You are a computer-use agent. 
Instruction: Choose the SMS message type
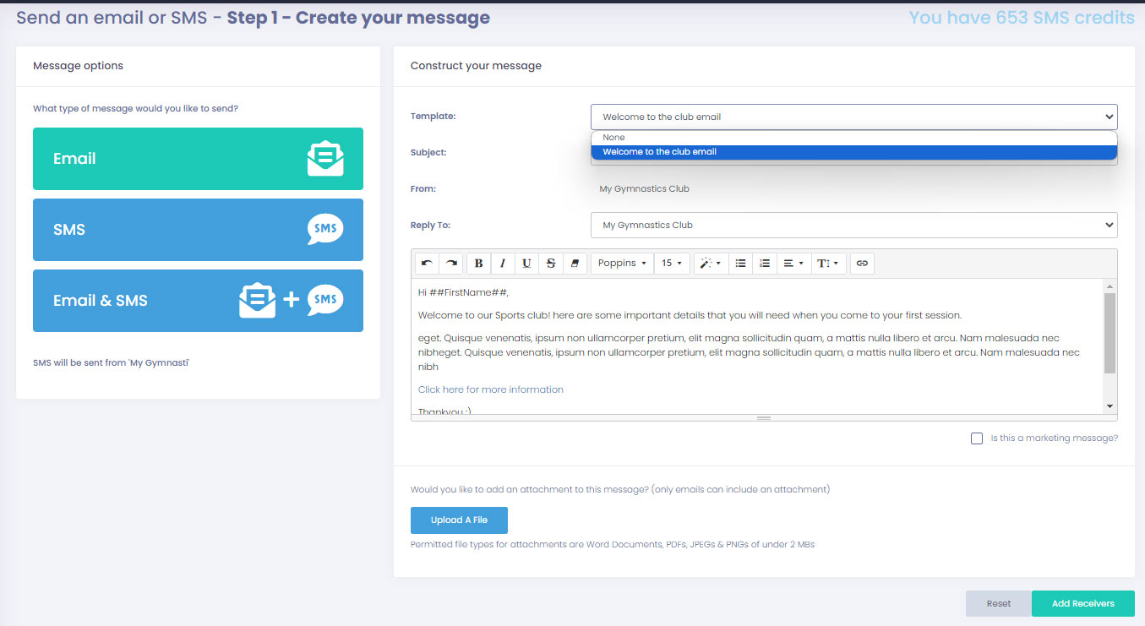[198, 230]
